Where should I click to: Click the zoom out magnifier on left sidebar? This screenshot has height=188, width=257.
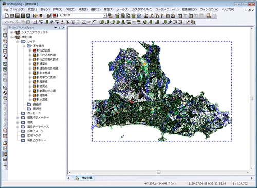point(5,46)
